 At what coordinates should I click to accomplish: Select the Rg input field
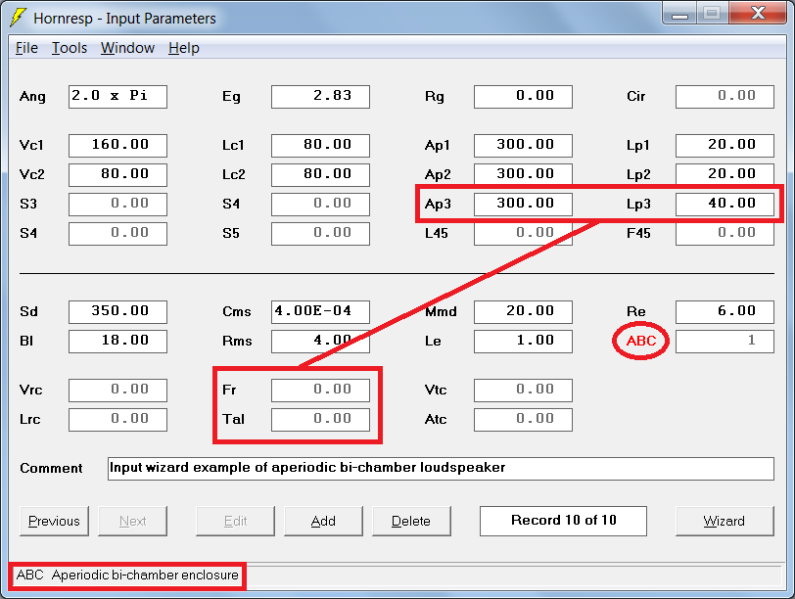click(523, 96)
